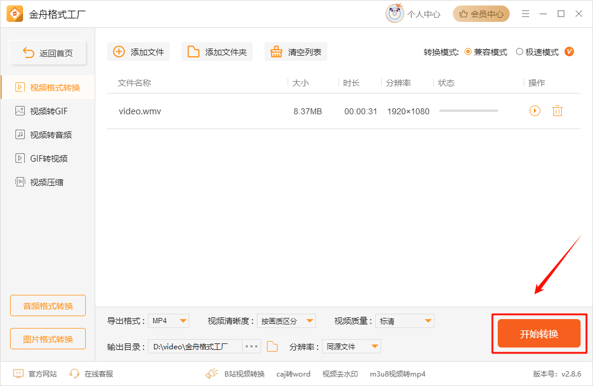Image resolution: width=593 pixels, height=386 pixels.
Task: Open the 视频清晰度 dropdown
Action: pyautogui.click(x=286, y=321)
